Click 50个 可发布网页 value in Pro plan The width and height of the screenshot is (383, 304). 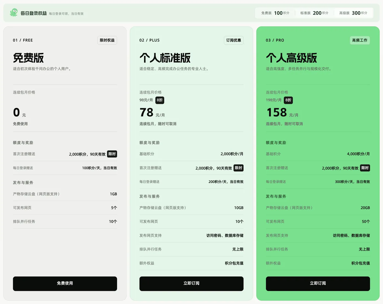(366, 222)
